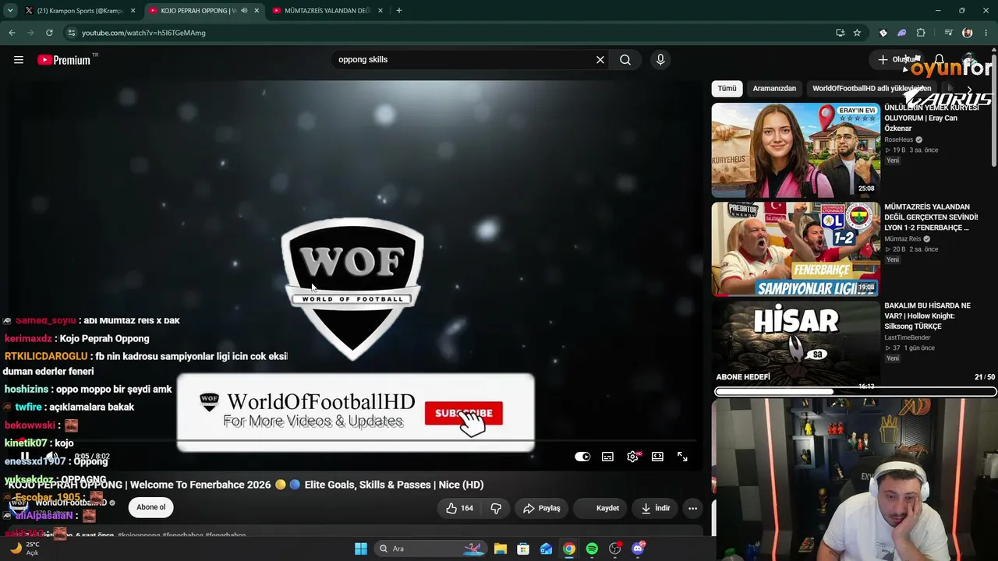Click the address bar URL field
Image resolution: width=998 pixels, height=561 pixels.
point(452,33)
